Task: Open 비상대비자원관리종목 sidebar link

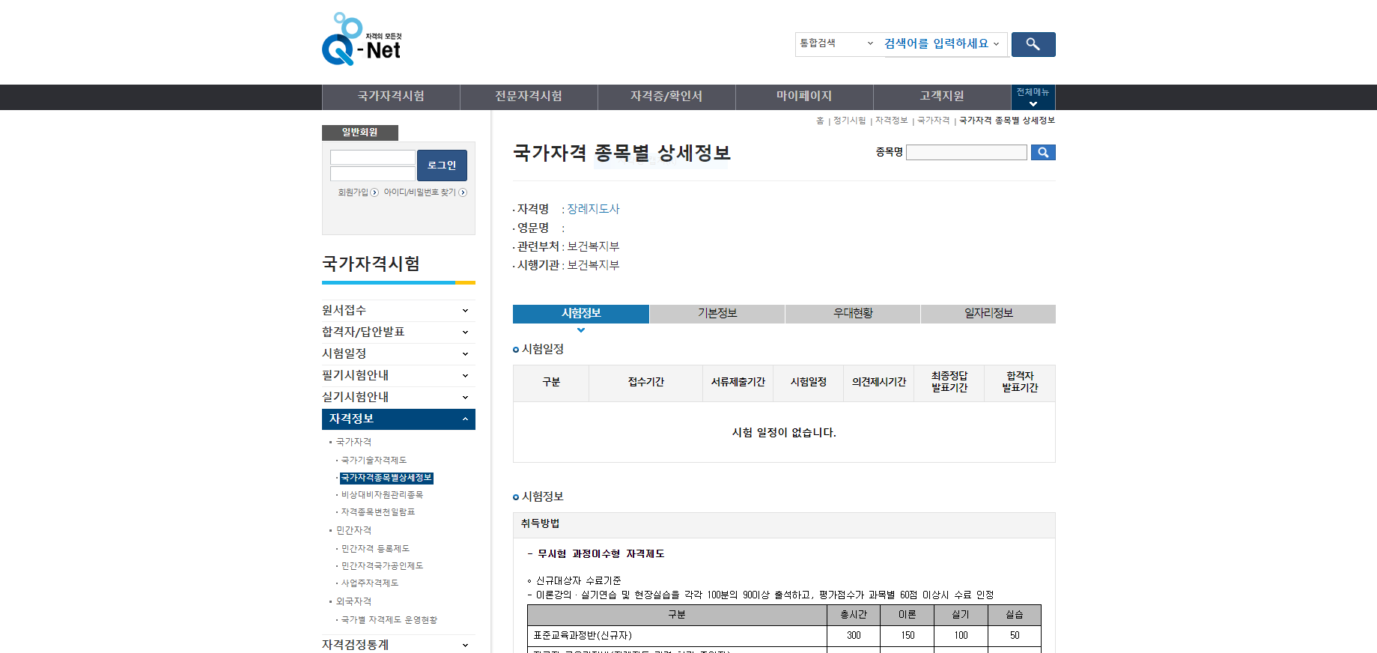Action: point(382,495)
